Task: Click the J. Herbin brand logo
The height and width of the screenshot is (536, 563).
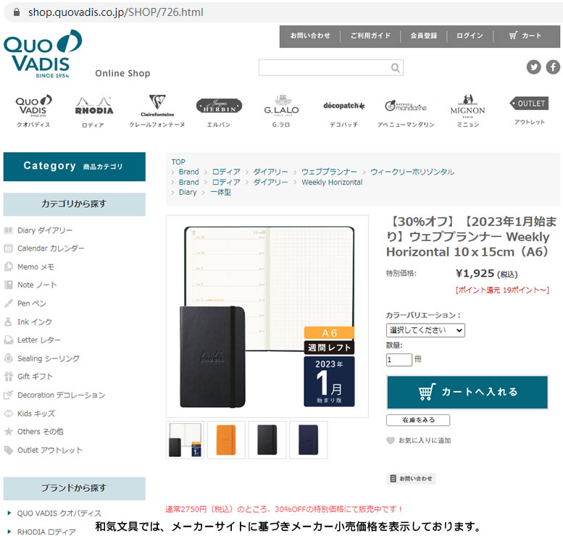Action: pos(219,106)
